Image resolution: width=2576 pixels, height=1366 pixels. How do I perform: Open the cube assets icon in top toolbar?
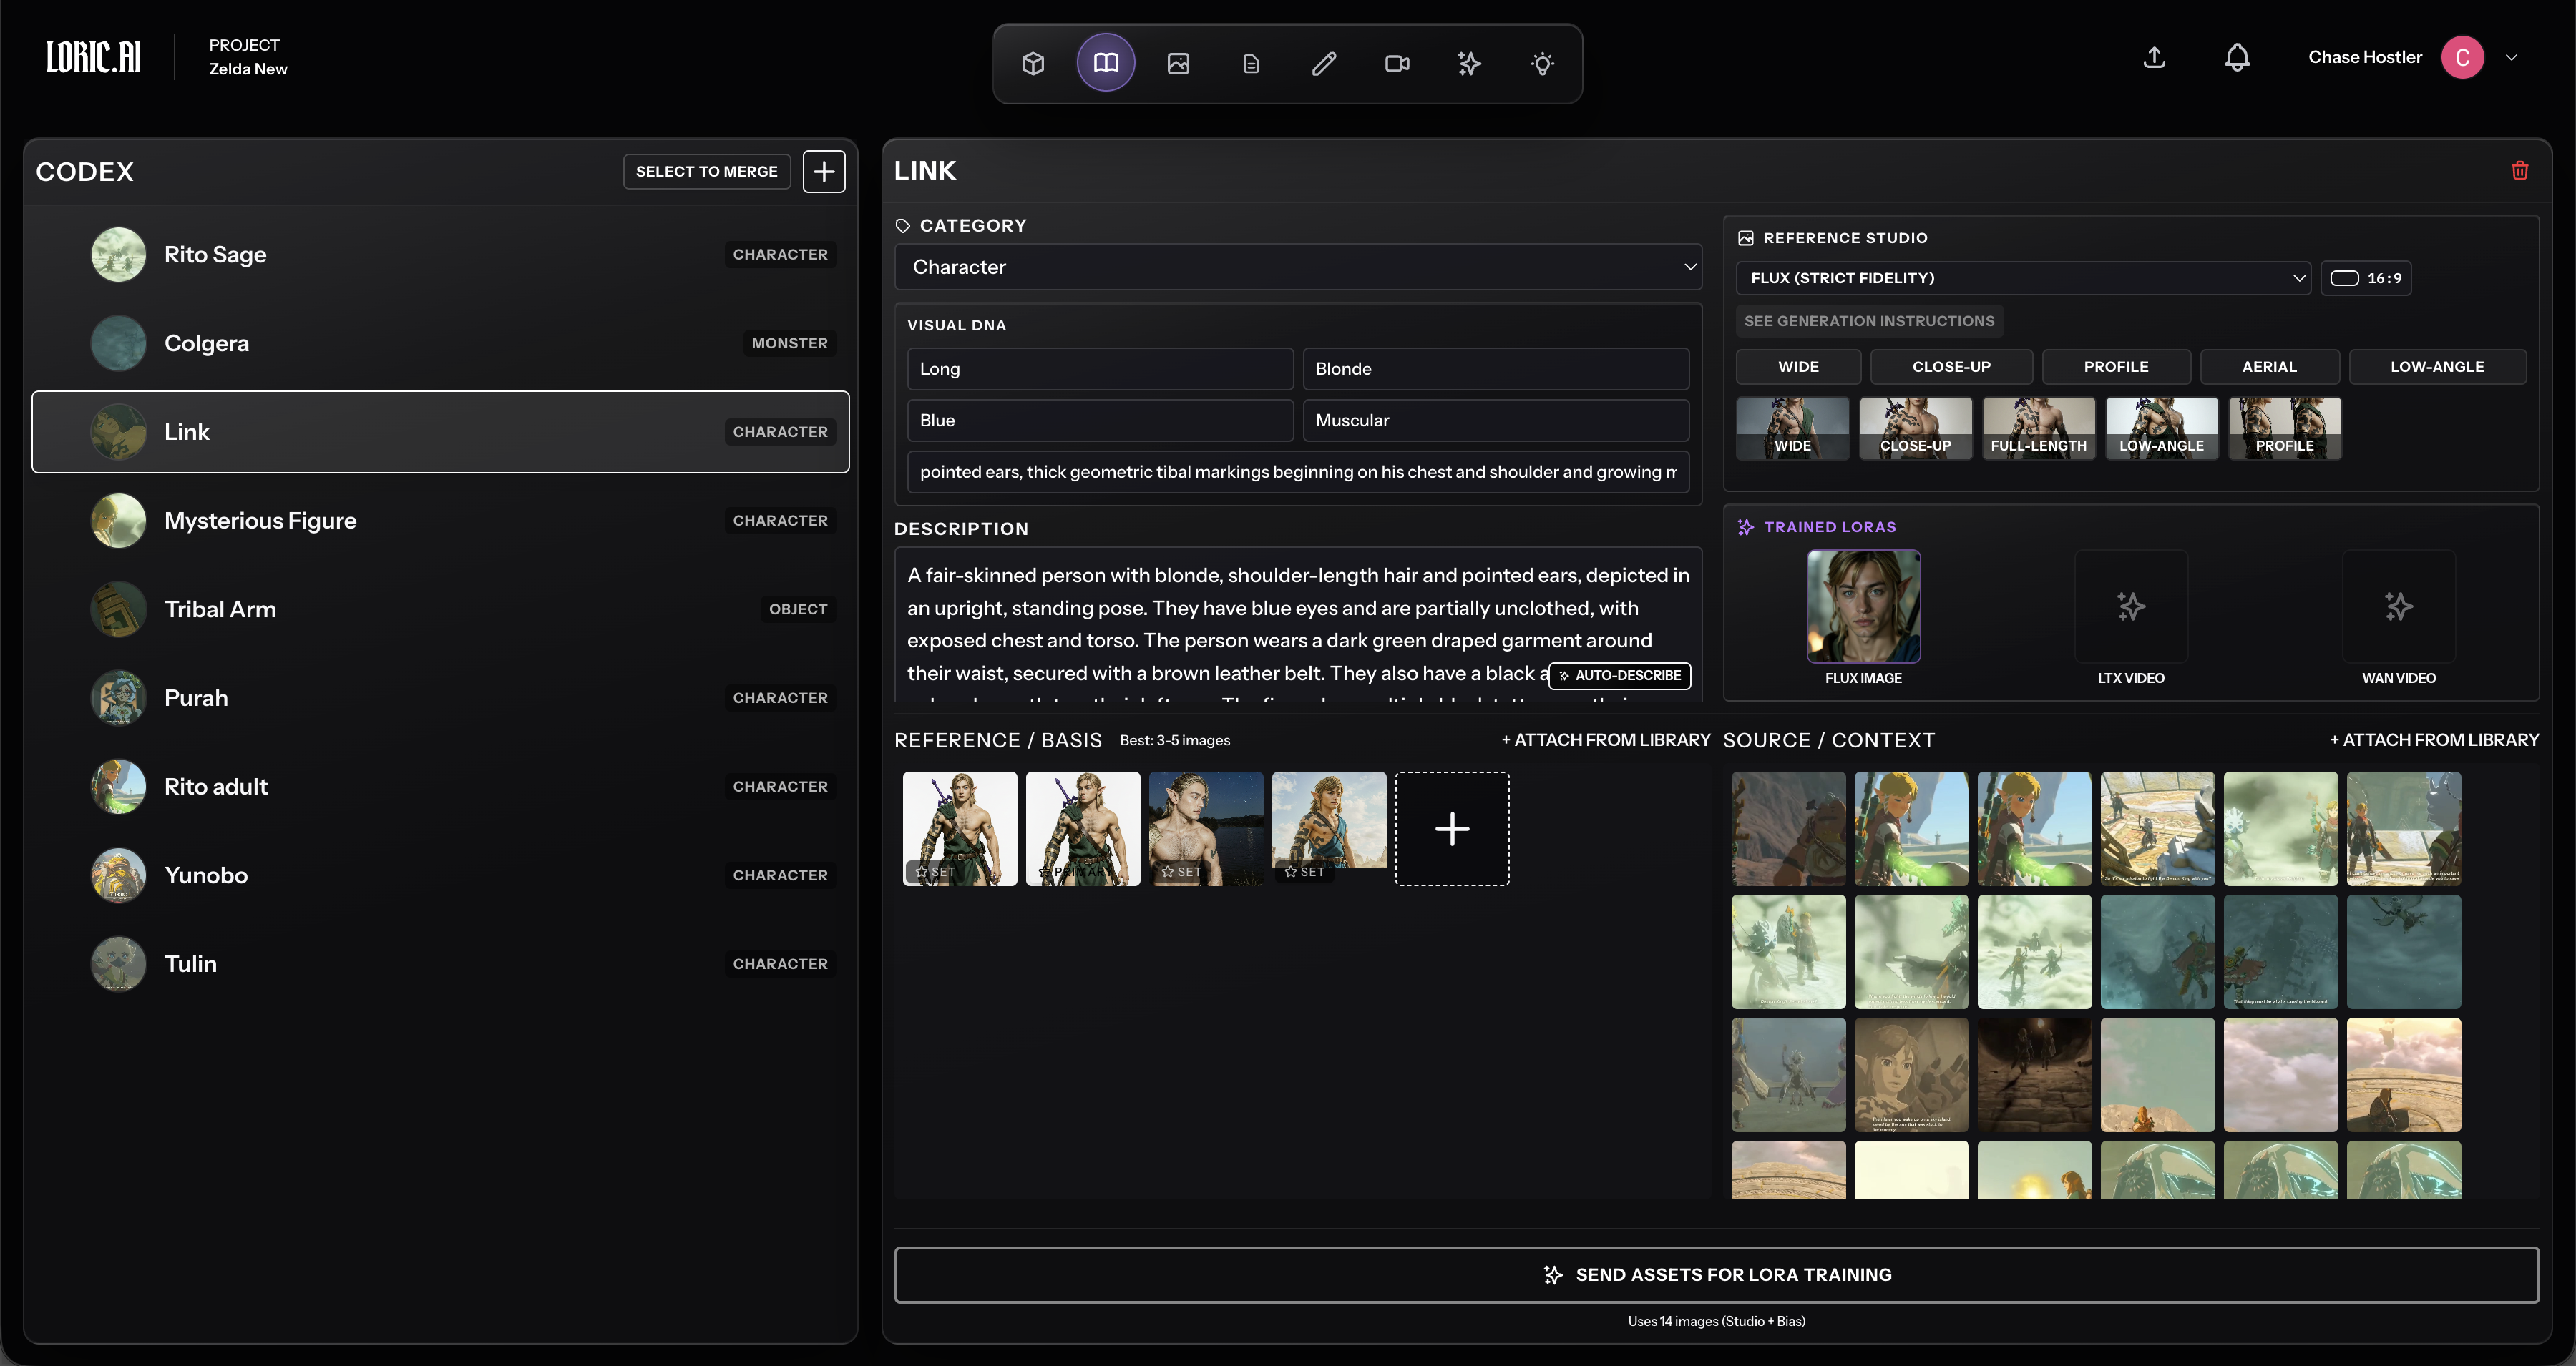[x=1033, y=63]
